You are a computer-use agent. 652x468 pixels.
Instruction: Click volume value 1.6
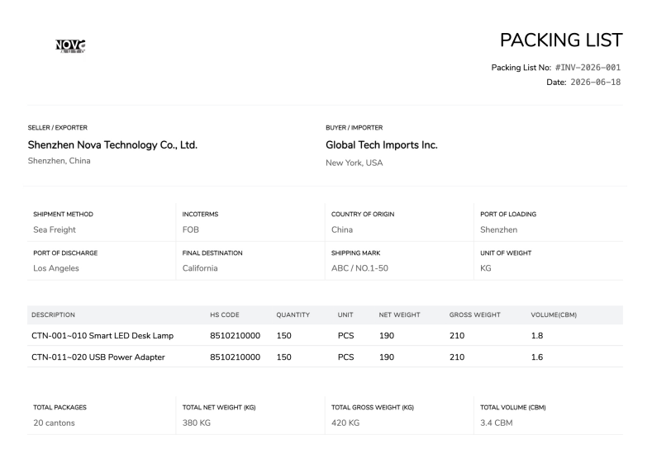537,357
